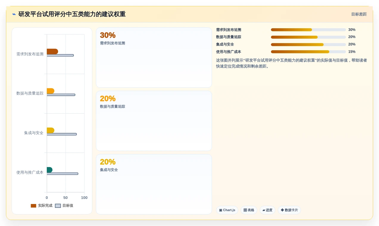Click the 使用与推广成本 label in progress list
The height and width of the screenshot is (226, 379).
tap(229, 52)
